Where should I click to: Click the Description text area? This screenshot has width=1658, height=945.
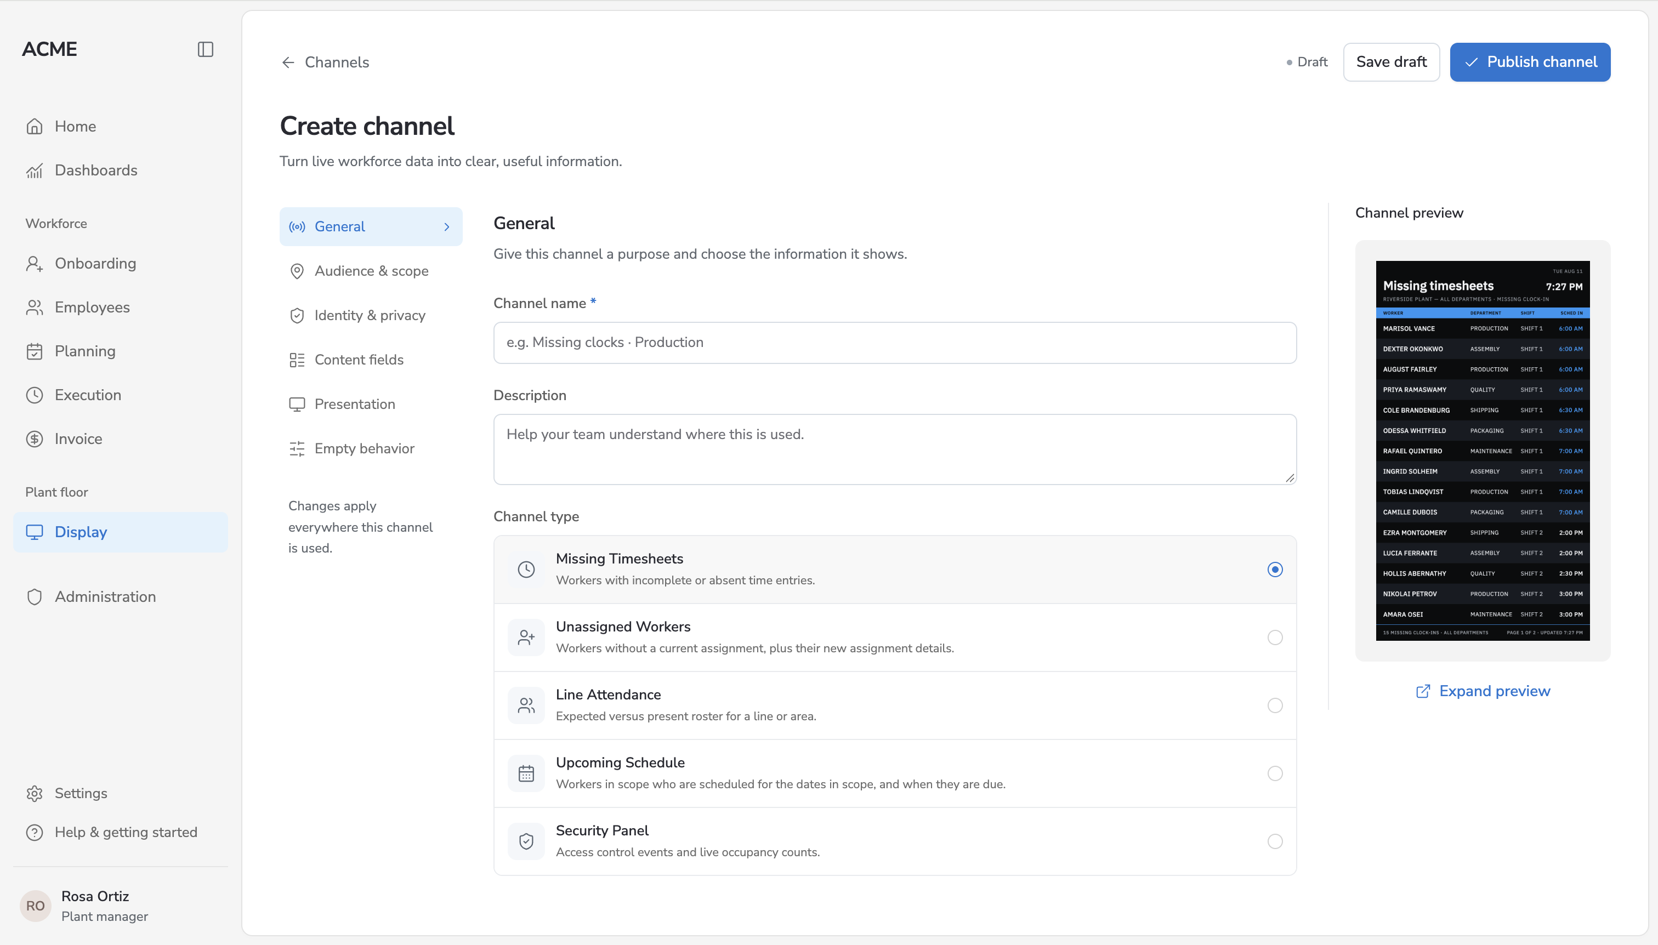(x=895, y=449)
